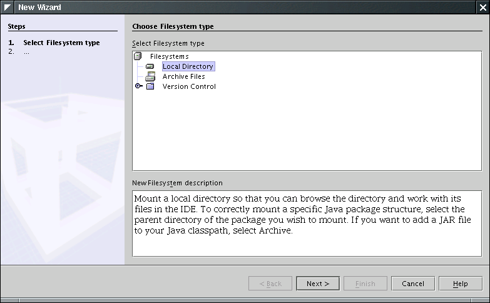Close the New Wizard window

tap(482, 7)
